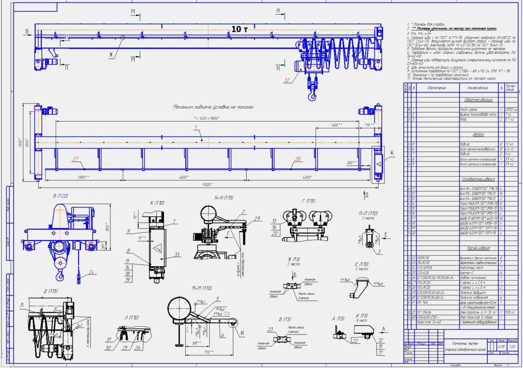This screenshot has width=523, height=368.
Task: Pick the section title "М-М (1:10)"
Action: pos(202,288)
